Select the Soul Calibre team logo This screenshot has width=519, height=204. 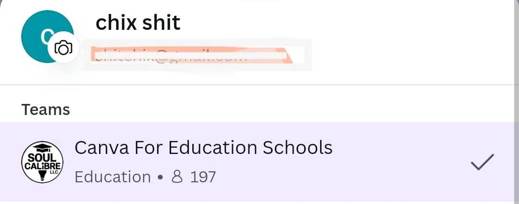point(42,162)
